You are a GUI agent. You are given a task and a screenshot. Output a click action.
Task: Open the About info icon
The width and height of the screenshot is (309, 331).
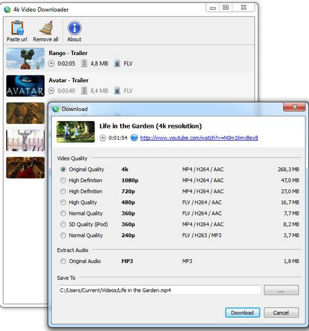click(x=74, y=28)
